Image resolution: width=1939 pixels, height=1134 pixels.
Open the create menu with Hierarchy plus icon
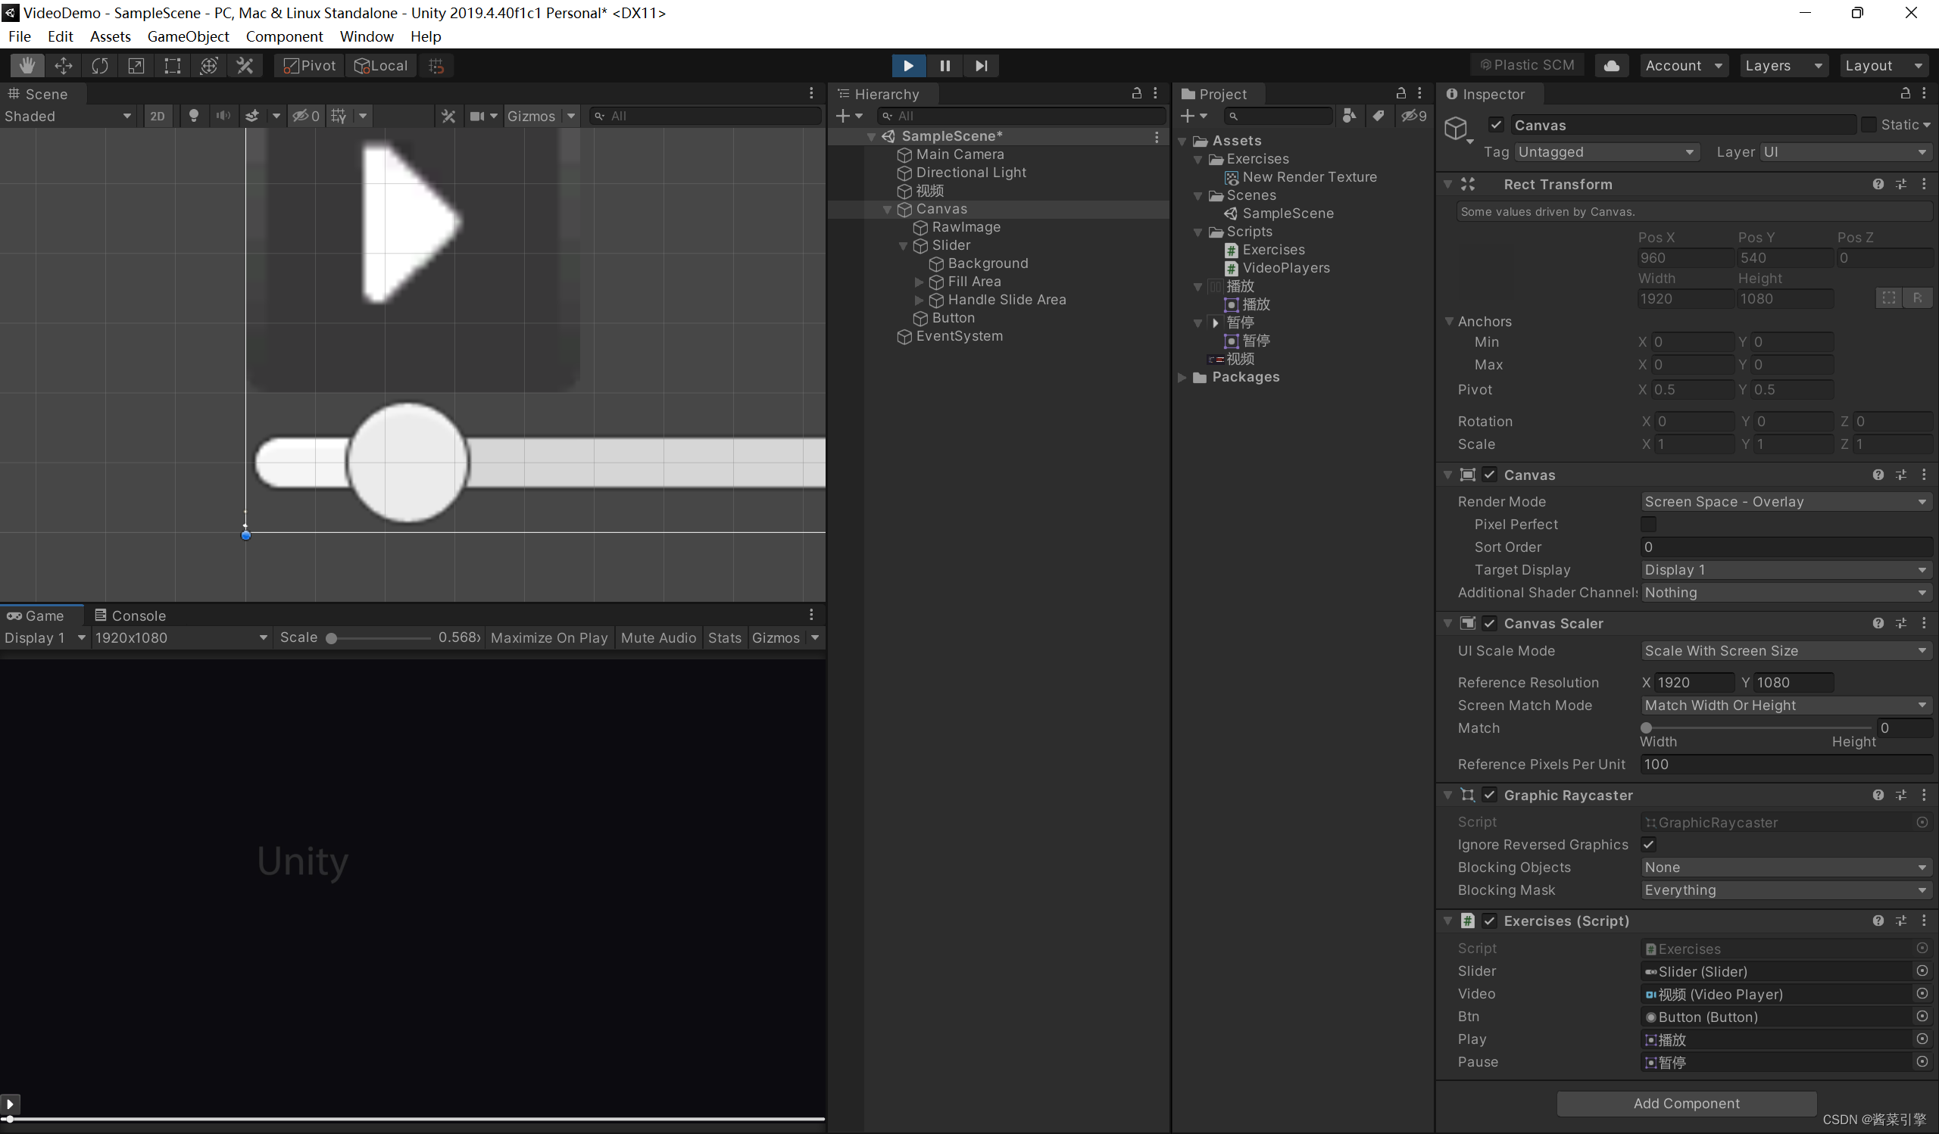845,115
